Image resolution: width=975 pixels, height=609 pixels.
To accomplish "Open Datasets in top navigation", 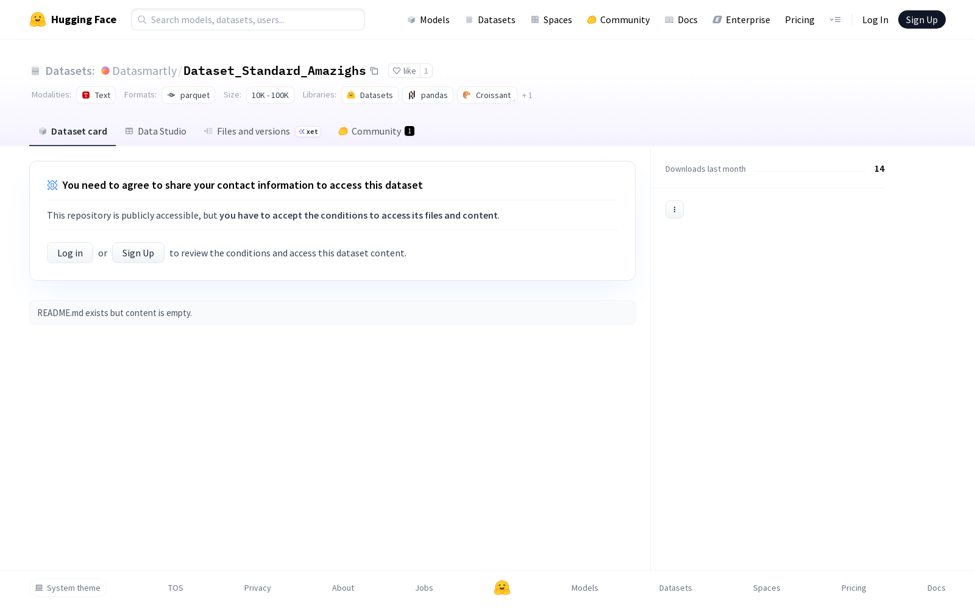I will pyautogui.click(x=490, y=19).
